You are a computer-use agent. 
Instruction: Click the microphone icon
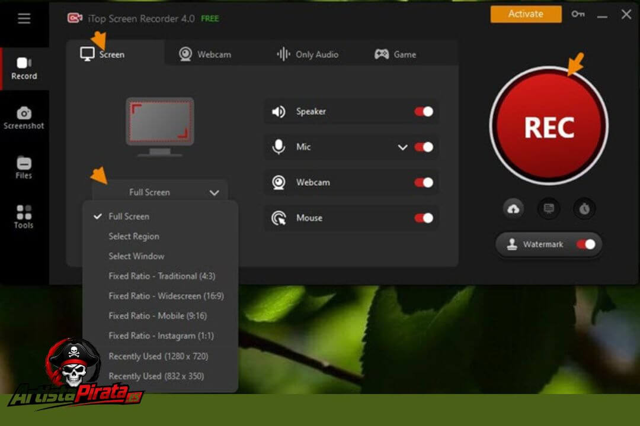pyautogui.click(x=279, y=147)
